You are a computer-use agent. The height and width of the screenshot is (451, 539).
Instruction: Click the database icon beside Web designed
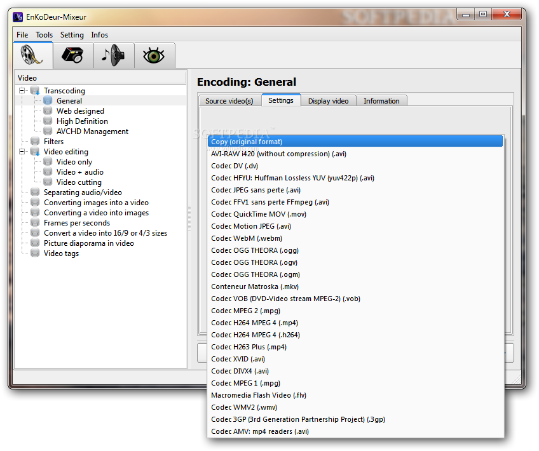[x=48, y=111]
